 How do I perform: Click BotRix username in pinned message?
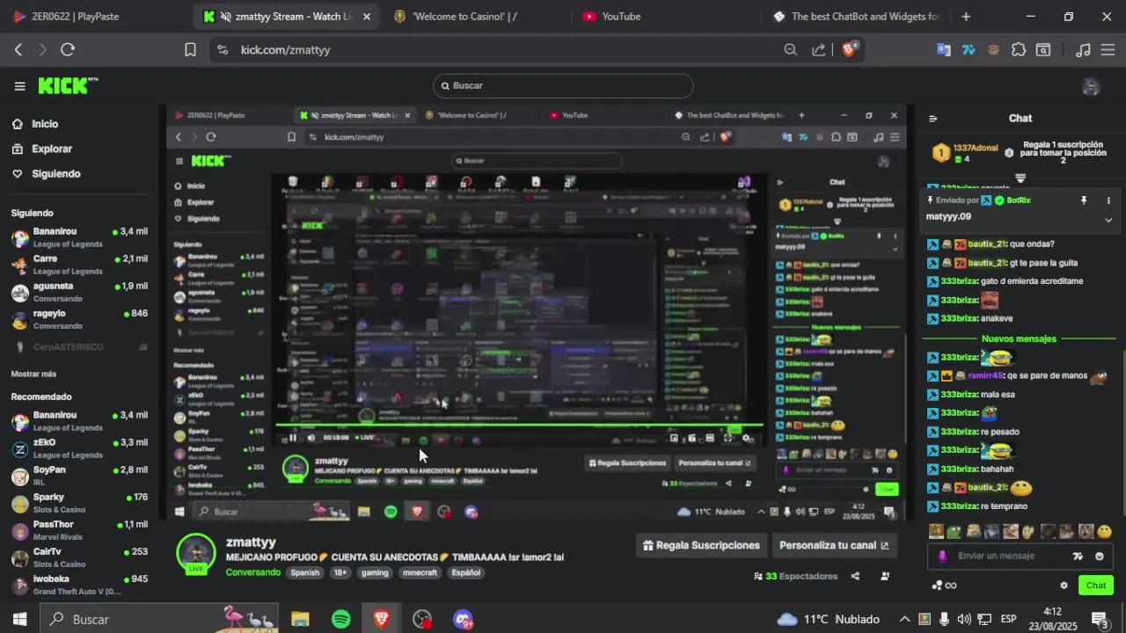tap(1018, 200)
